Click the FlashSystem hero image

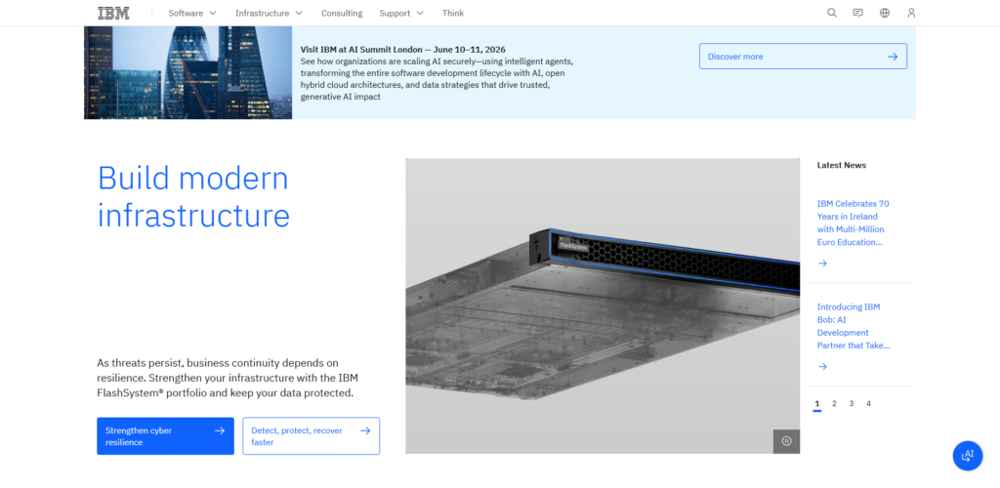pyautogui.click(x=603, y=305)
